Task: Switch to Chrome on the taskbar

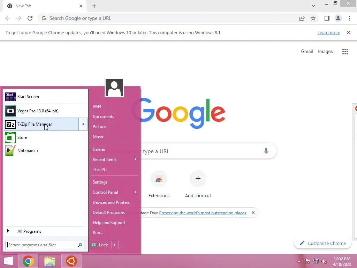Action: (28, 261)
